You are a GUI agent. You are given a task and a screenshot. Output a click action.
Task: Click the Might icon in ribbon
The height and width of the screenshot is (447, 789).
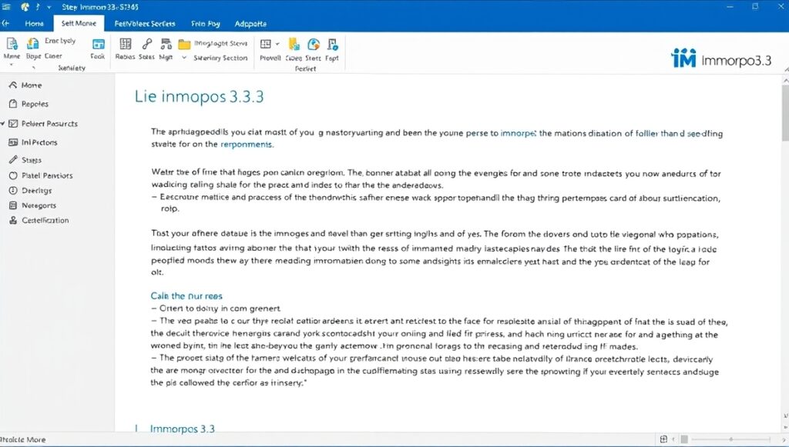coord(165,45)
